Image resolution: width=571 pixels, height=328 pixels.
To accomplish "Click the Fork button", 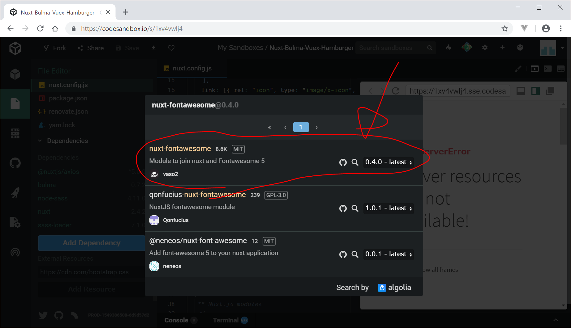I will click(x=55, y=48).
